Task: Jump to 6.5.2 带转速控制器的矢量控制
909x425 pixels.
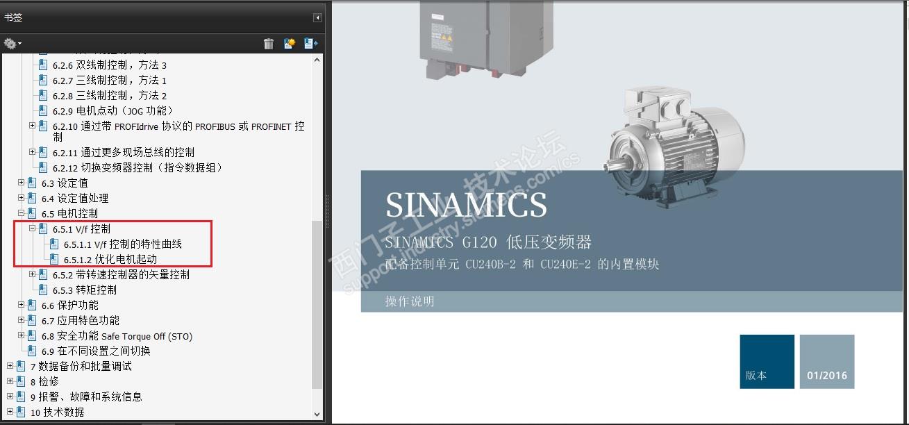Action: click(121, 274)
